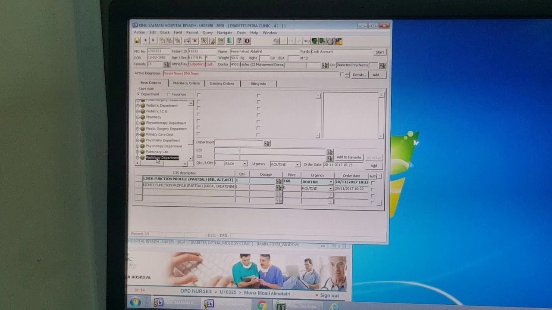Tick checkbox next to Active Diagnoses field

[x=342, y=74]
